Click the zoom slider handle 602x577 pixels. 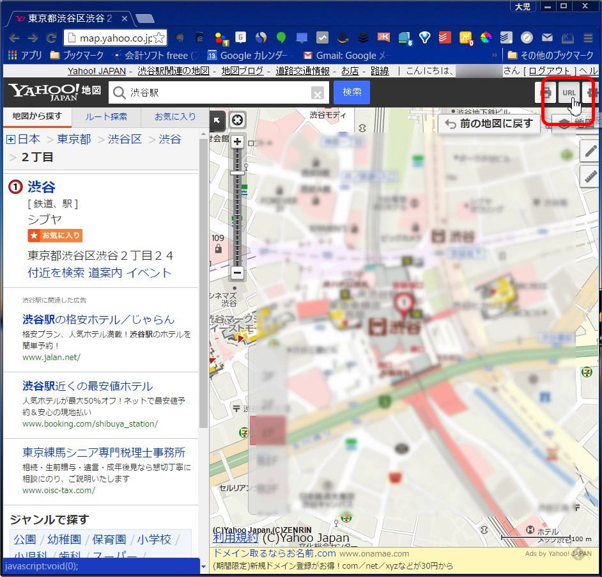coord(237,173)
